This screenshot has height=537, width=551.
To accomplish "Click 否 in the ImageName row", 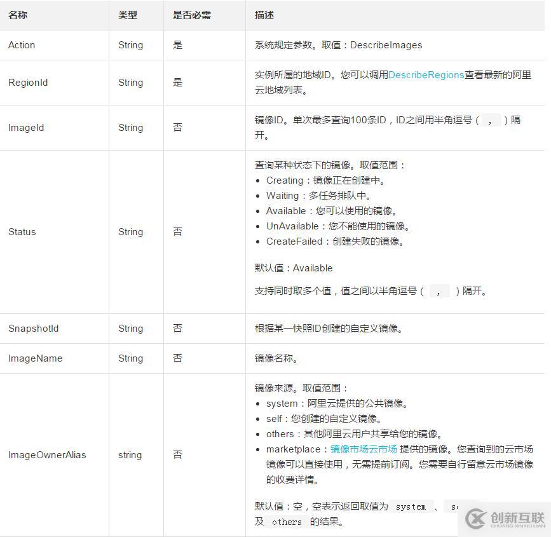I will coord(178,358).
